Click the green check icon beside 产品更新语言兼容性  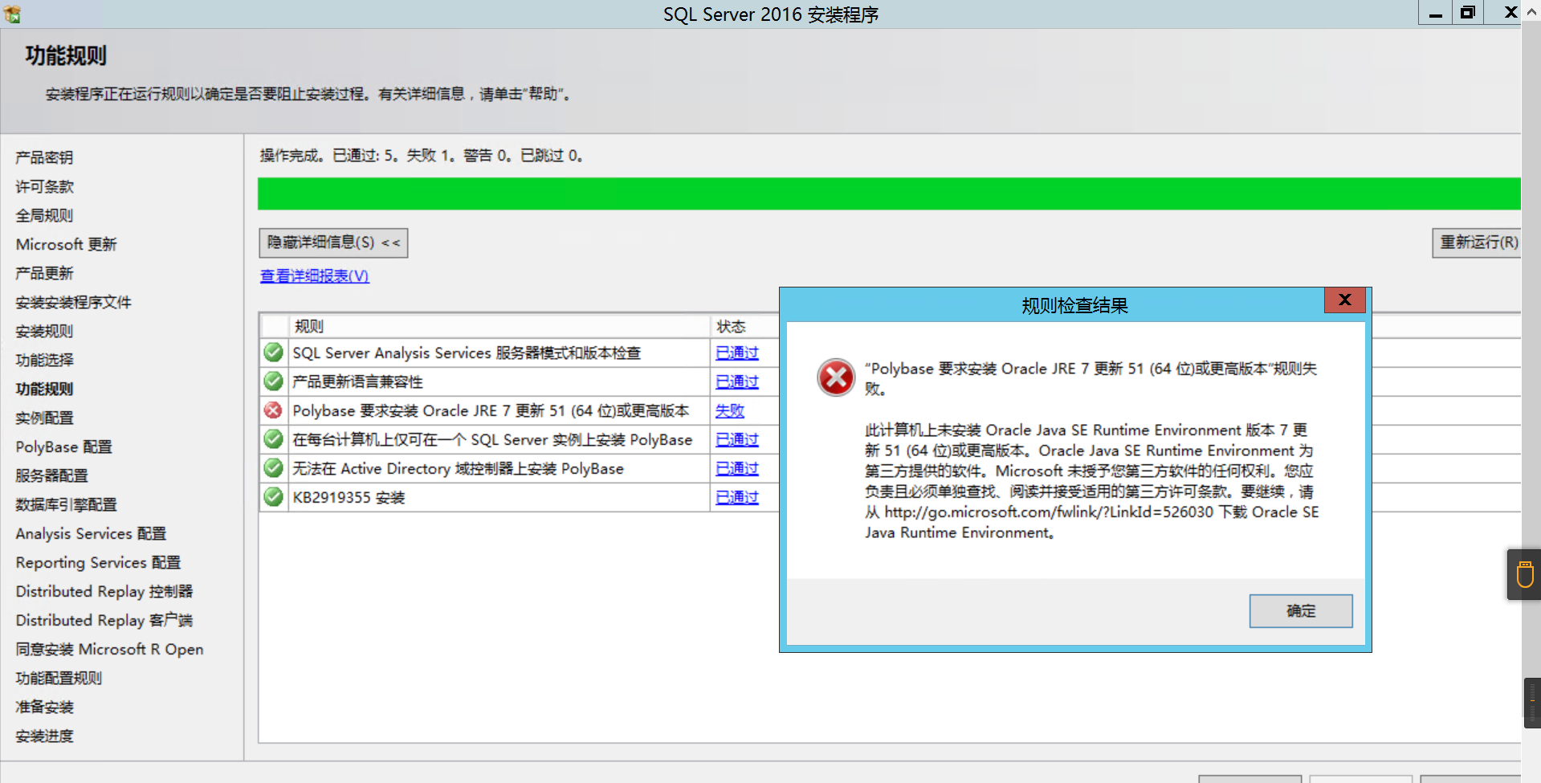273,381
